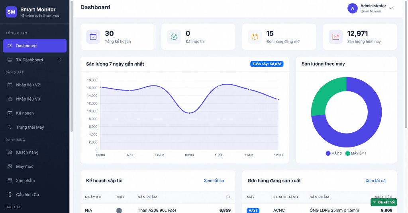Toggle MÁY 3 legend in donut chart

[x=334, y=153]
